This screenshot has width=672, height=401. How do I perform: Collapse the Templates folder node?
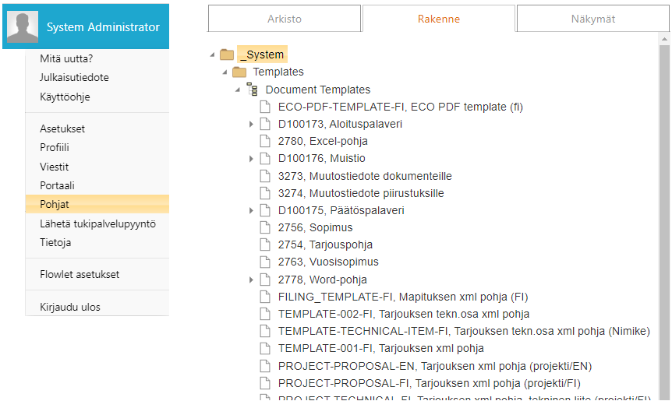pos(225,72)
